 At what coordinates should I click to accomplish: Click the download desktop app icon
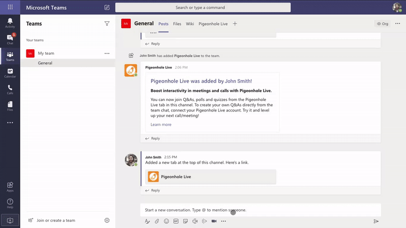click(10, 220)
